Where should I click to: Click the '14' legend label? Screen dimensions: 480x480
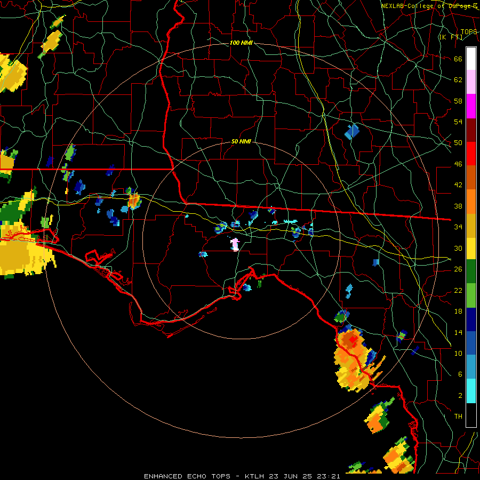tap(458, 332)
